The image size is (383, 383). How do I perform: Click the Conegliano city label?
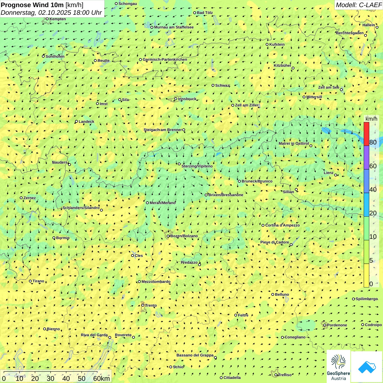click(295, 337)
